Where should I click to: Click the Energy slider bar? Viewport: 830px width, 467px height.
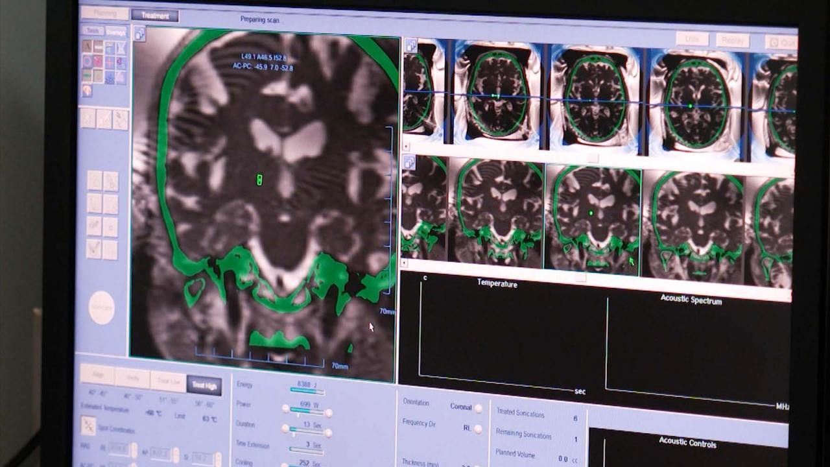[307, 391]
